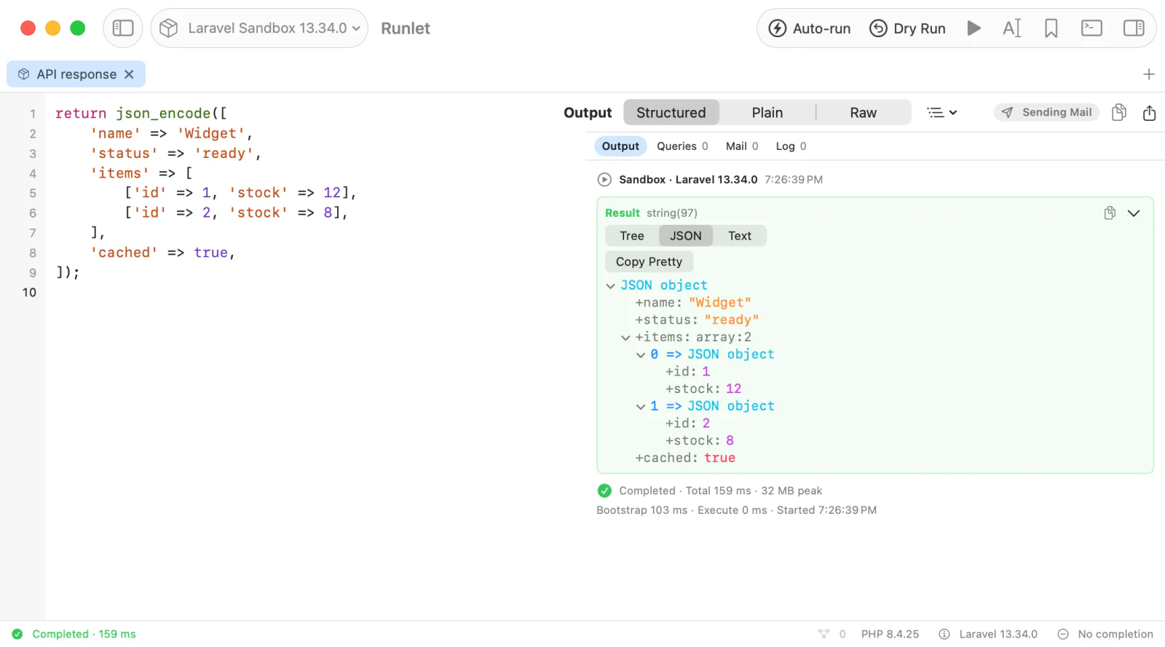Click the PHP 8.4.25 status item
This screenshot has width=1165, height=647.
click(x=890, y=634)
